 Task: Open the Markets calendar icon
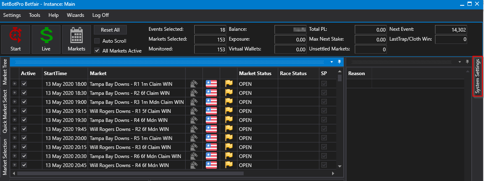pyautogui.click(x=77, y=35)
